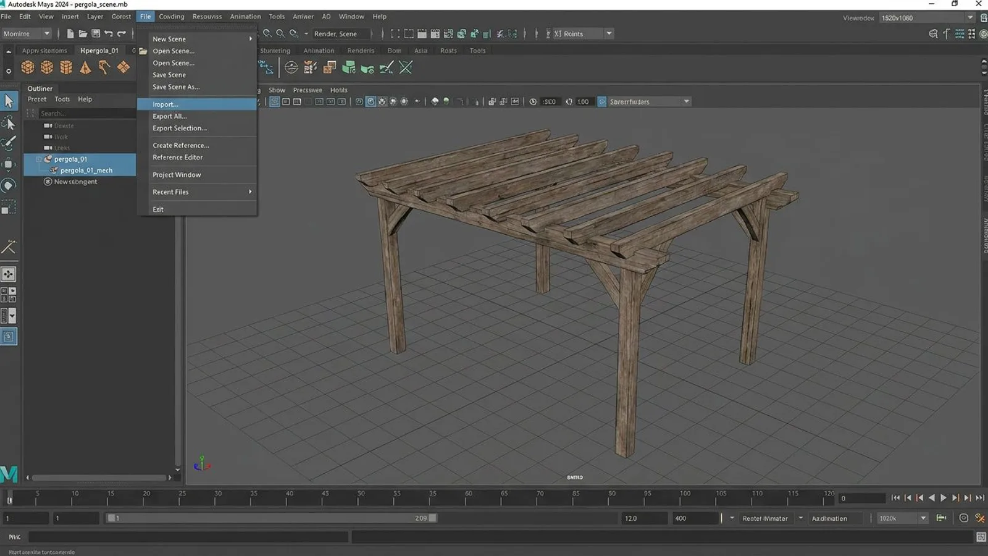Screen dimensions: 988x556
Task: Click the crossed-tools shelf icon
Action: click(x=406, y=67)
